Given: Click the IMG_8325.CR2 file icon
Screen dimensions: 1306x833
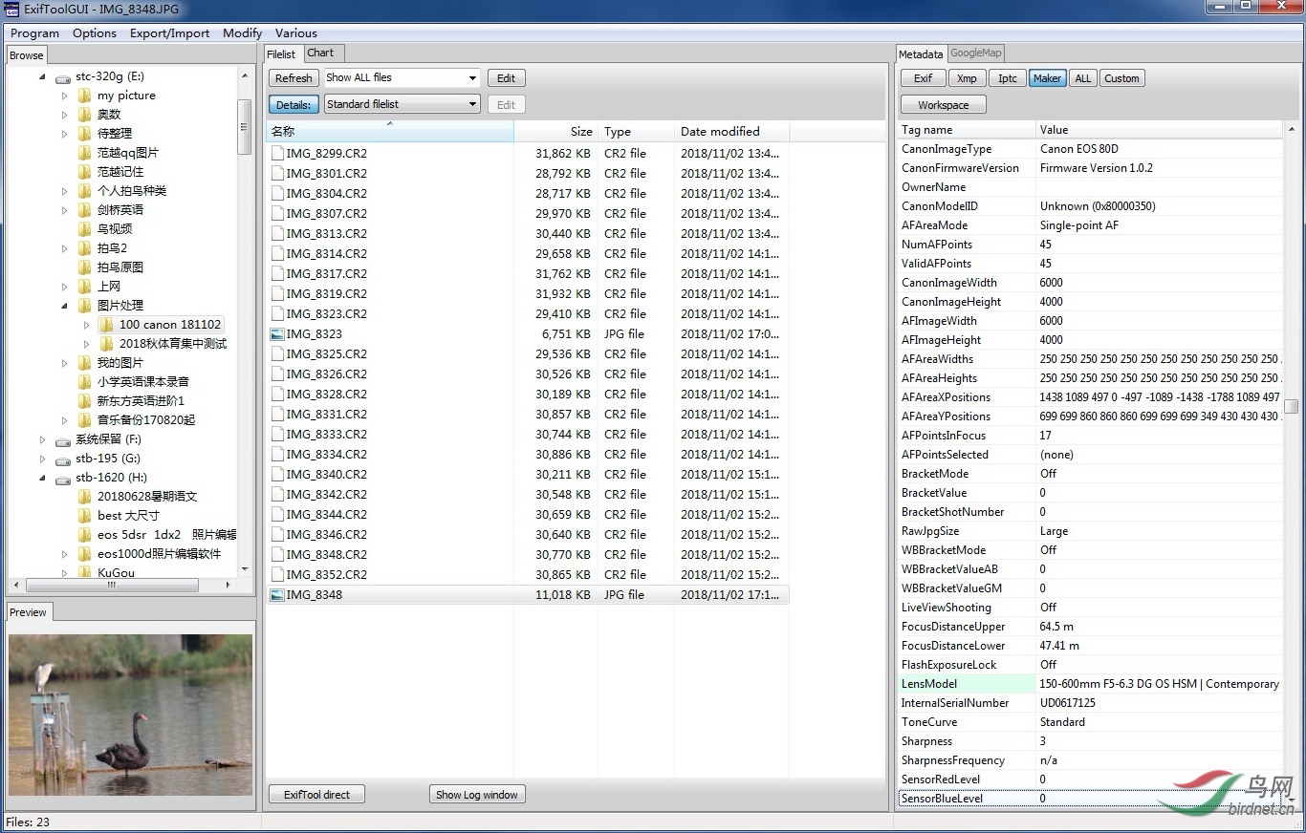Looking at the screenshot, I should [277, 353].
